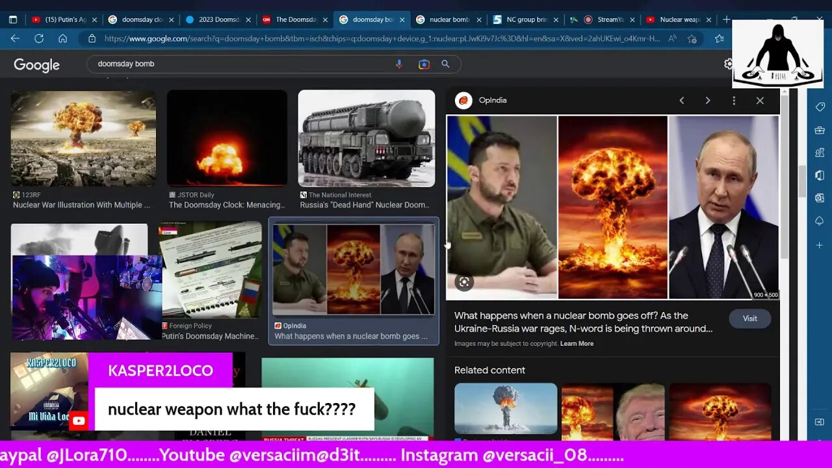Open the browser home page
Screen dimensions: 832x468
[62, 38]
